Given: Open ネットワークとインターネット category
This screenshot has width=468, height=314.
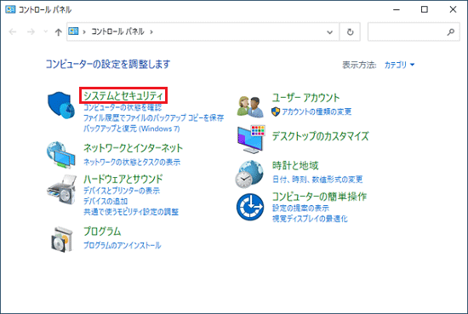Looking at the screenshot, I should pyautogui.click(x=133, y=148).
